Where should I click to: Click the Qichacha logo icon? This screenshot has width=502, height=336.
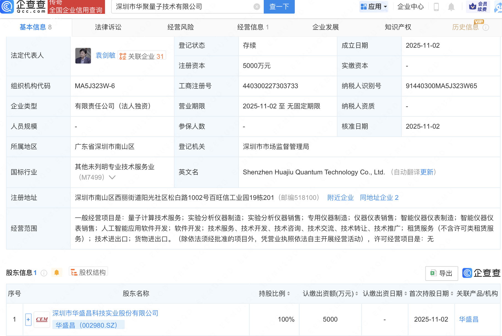click(7, 7)
